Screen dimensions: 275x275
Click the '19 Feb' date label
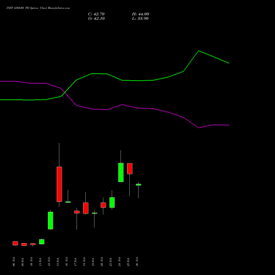[x=93, y=261]
